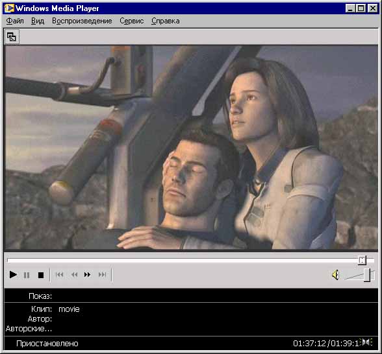Click the seek bar position thumb
The image size is (382, 354).
363,260
